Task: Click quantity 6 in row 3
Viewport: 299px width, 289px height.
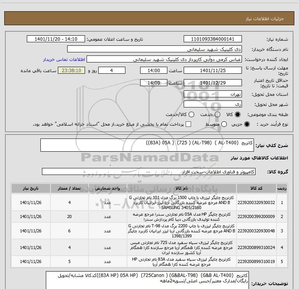Action: 70,231
